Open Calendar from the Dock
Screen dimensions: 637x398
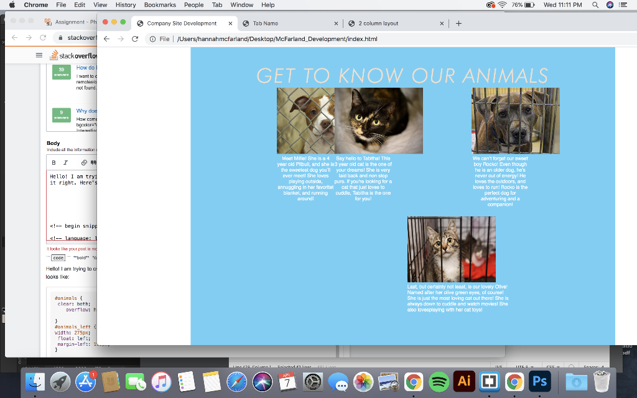pos(287,382)
